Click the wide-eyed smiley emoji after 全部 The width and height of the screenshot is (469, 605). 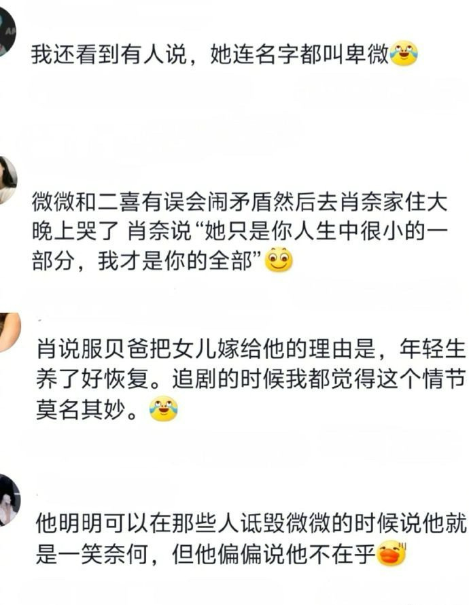[279, 260]
